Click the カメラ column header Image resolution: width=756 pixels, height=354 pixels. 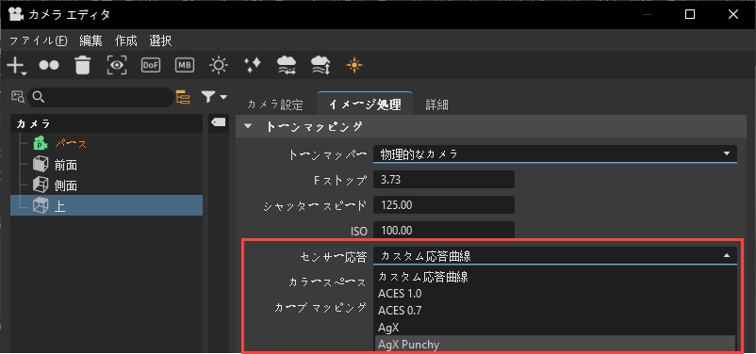tap(107, 123)
